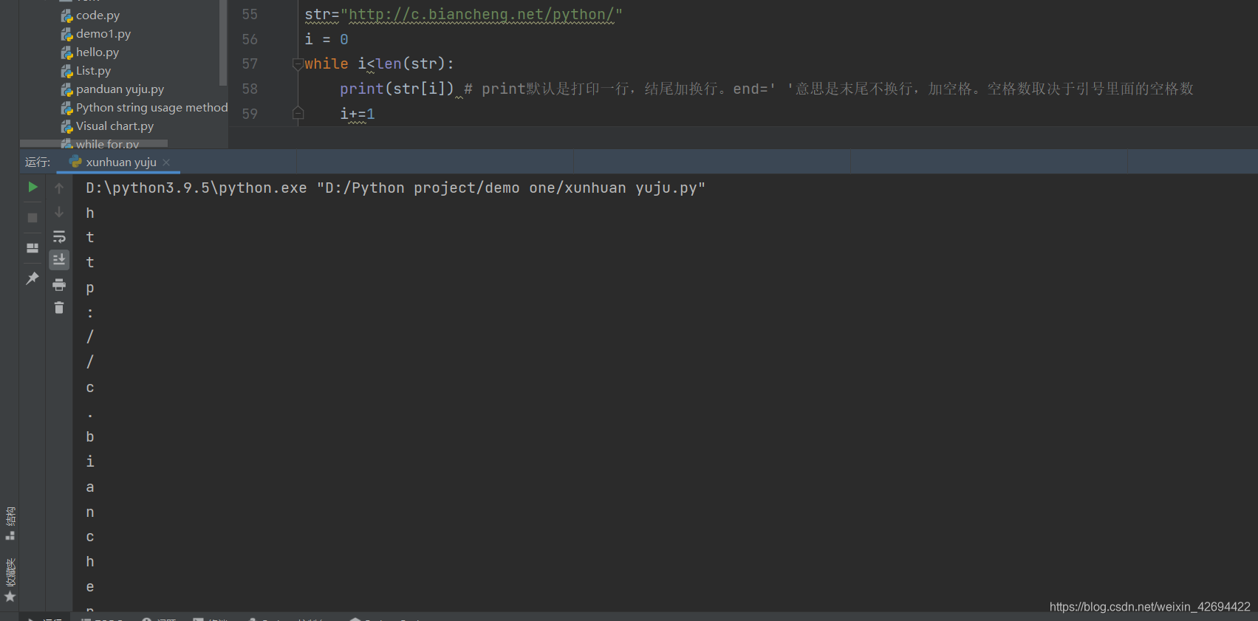Click the Restore Layout icon in run panel
The image size is (1258, 621).
click(x=33, y=248)
